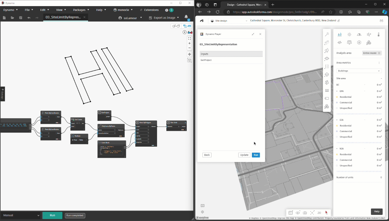Click the Noise analysis waveform icon

coord(340,42)
